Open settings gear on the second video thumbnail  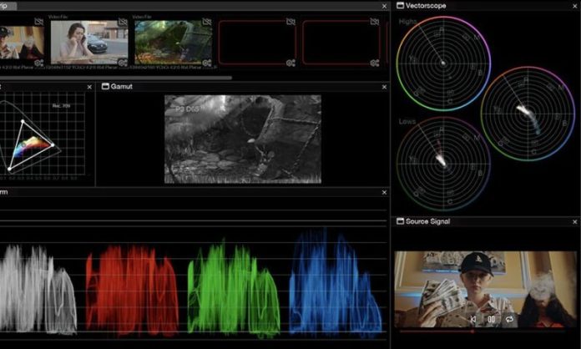(x=123, y=63)
